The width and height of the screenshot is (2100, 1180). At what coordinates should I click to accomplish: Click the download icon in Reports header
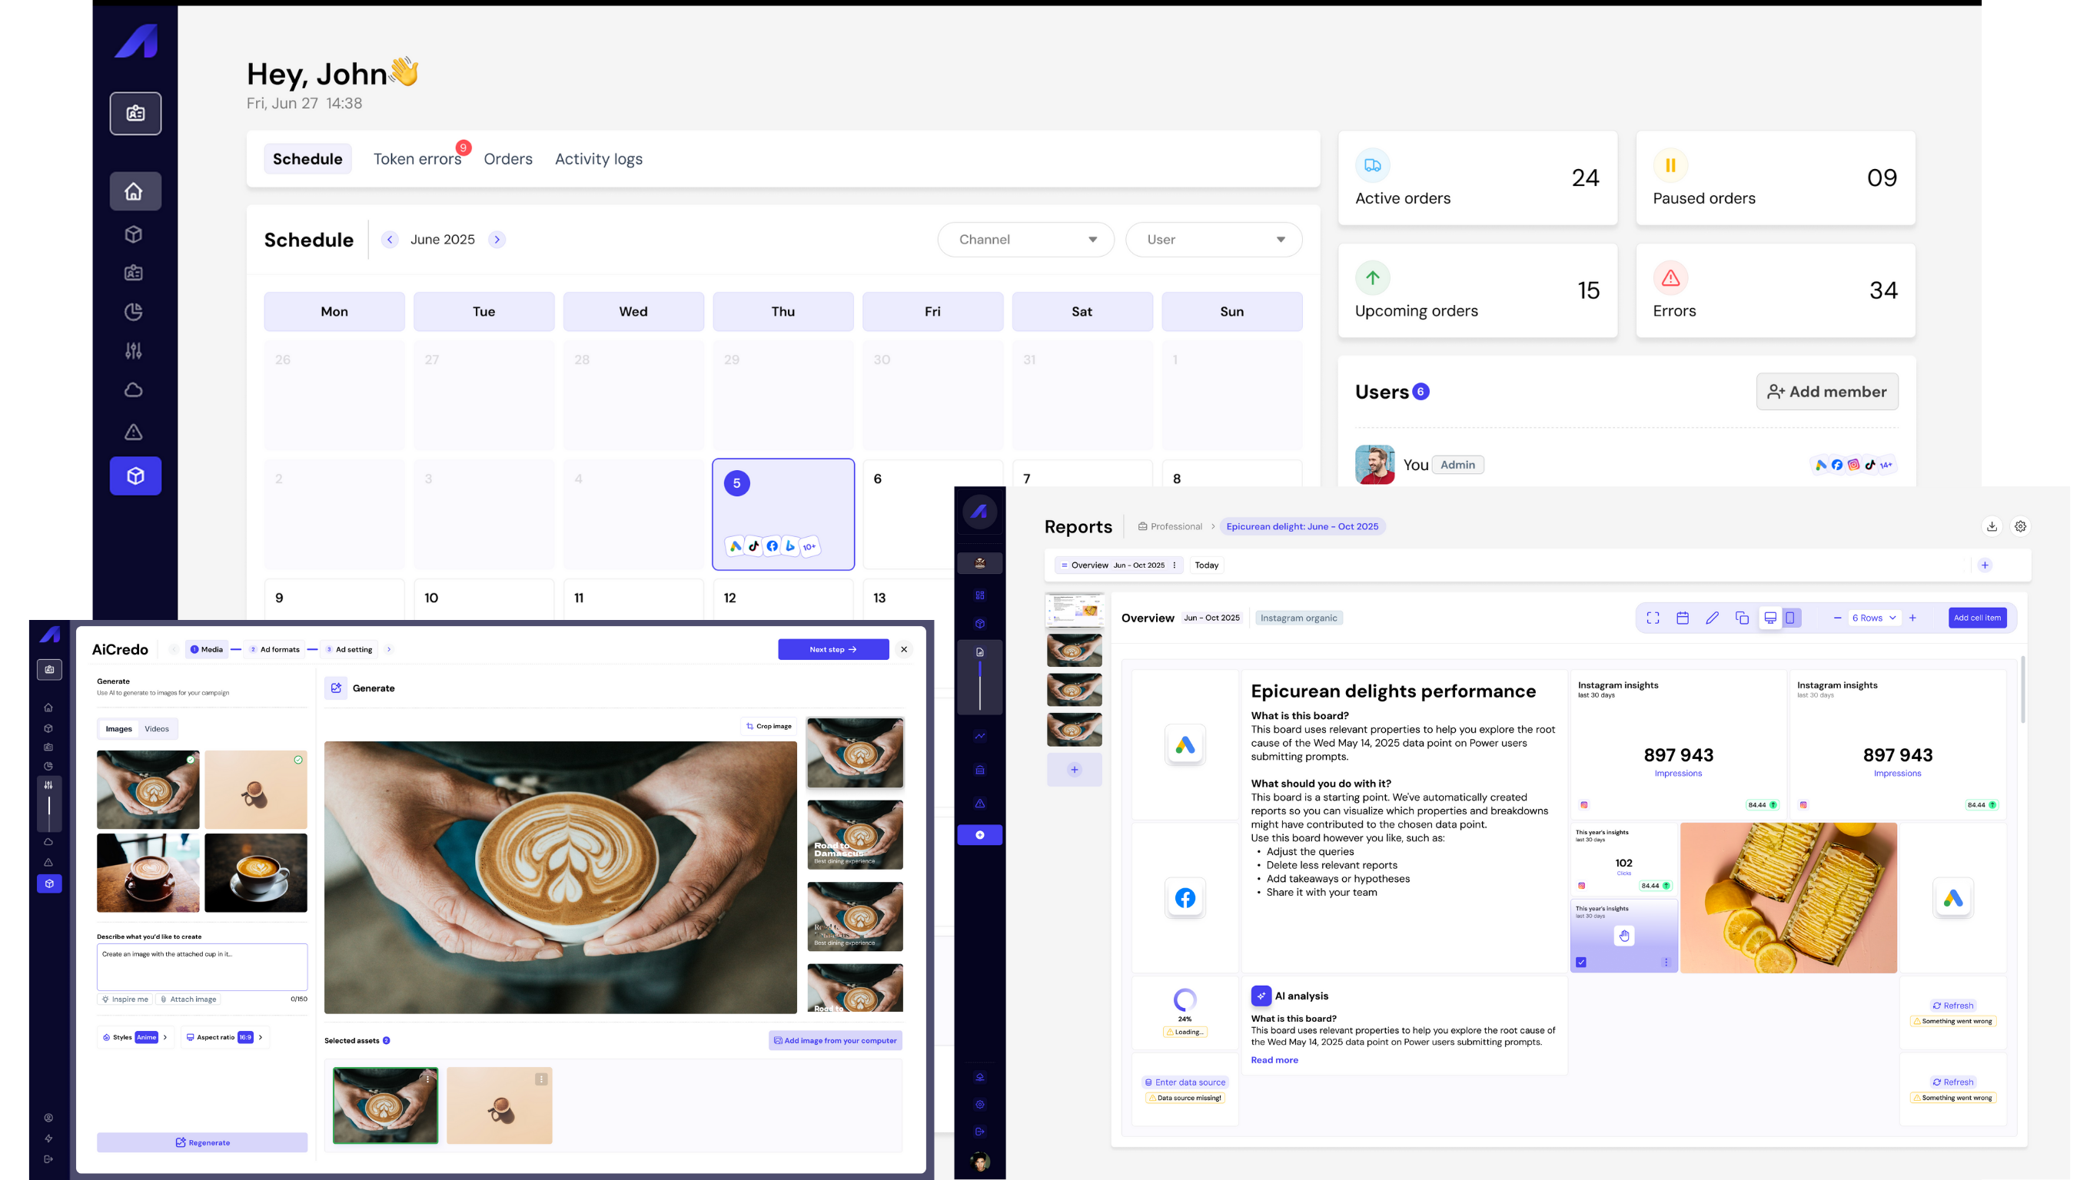[1992, 526]
